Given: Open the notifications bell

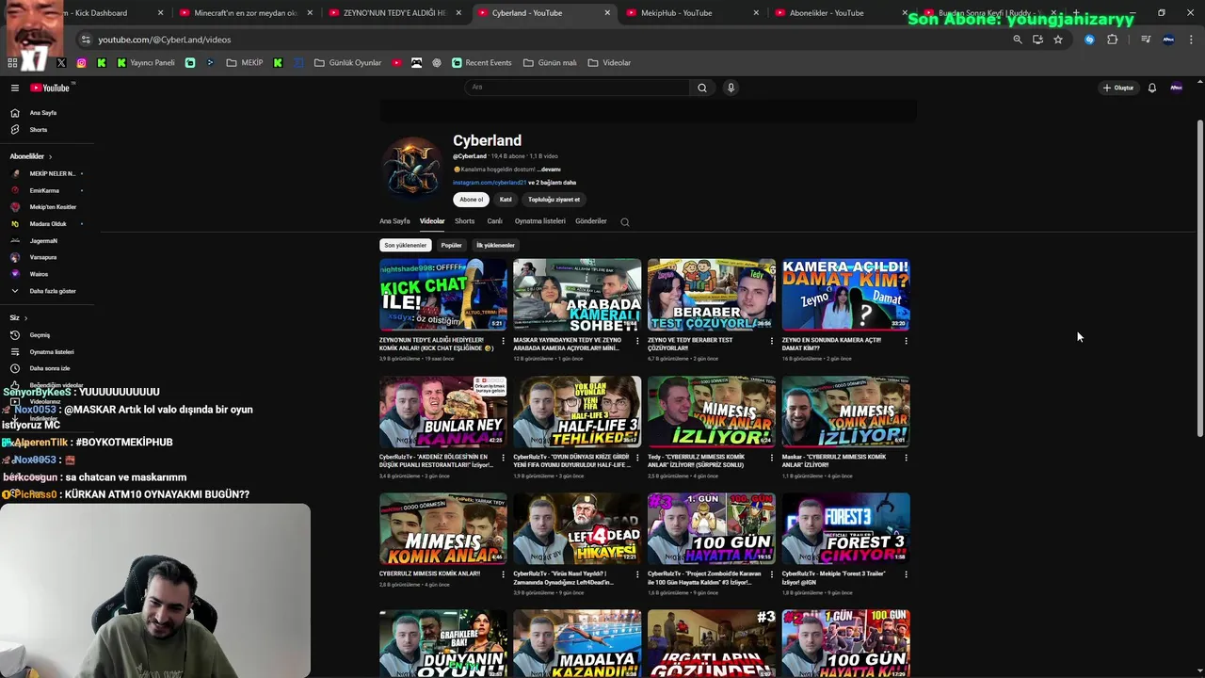Looking at the screenshot, I should click(1151, 88).
